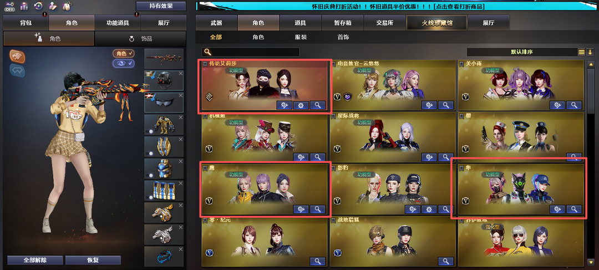Click the 全部解除 button
The width and height of the screenshot is (599, 270).
(35, 260)
